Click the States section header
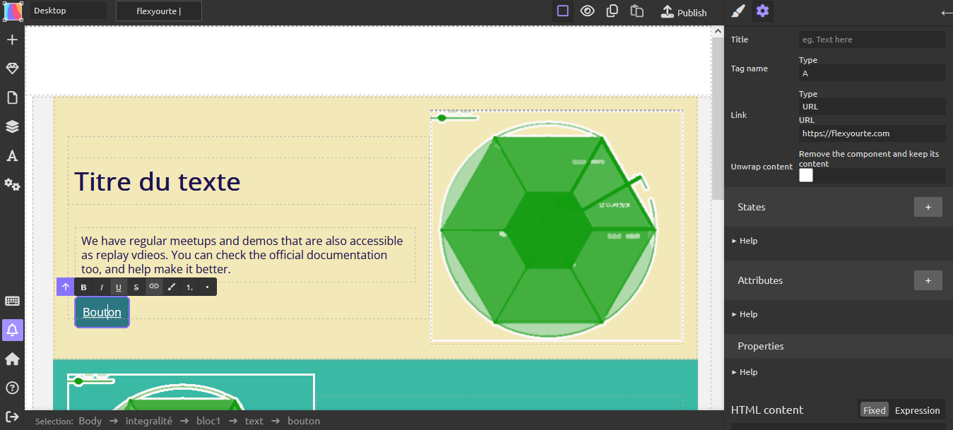953x430 pixels. (x=839, y=207)
